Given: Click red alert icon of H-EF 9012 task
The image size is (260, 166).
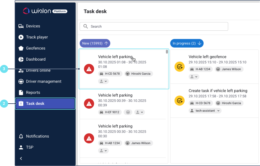Looking at the screenshot, I should point(89,104).
